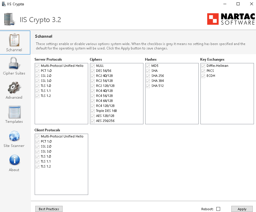
Task: Toggle client Multi-Protocol Unified Hello checkbox
Action: click(x=38, y=137)
